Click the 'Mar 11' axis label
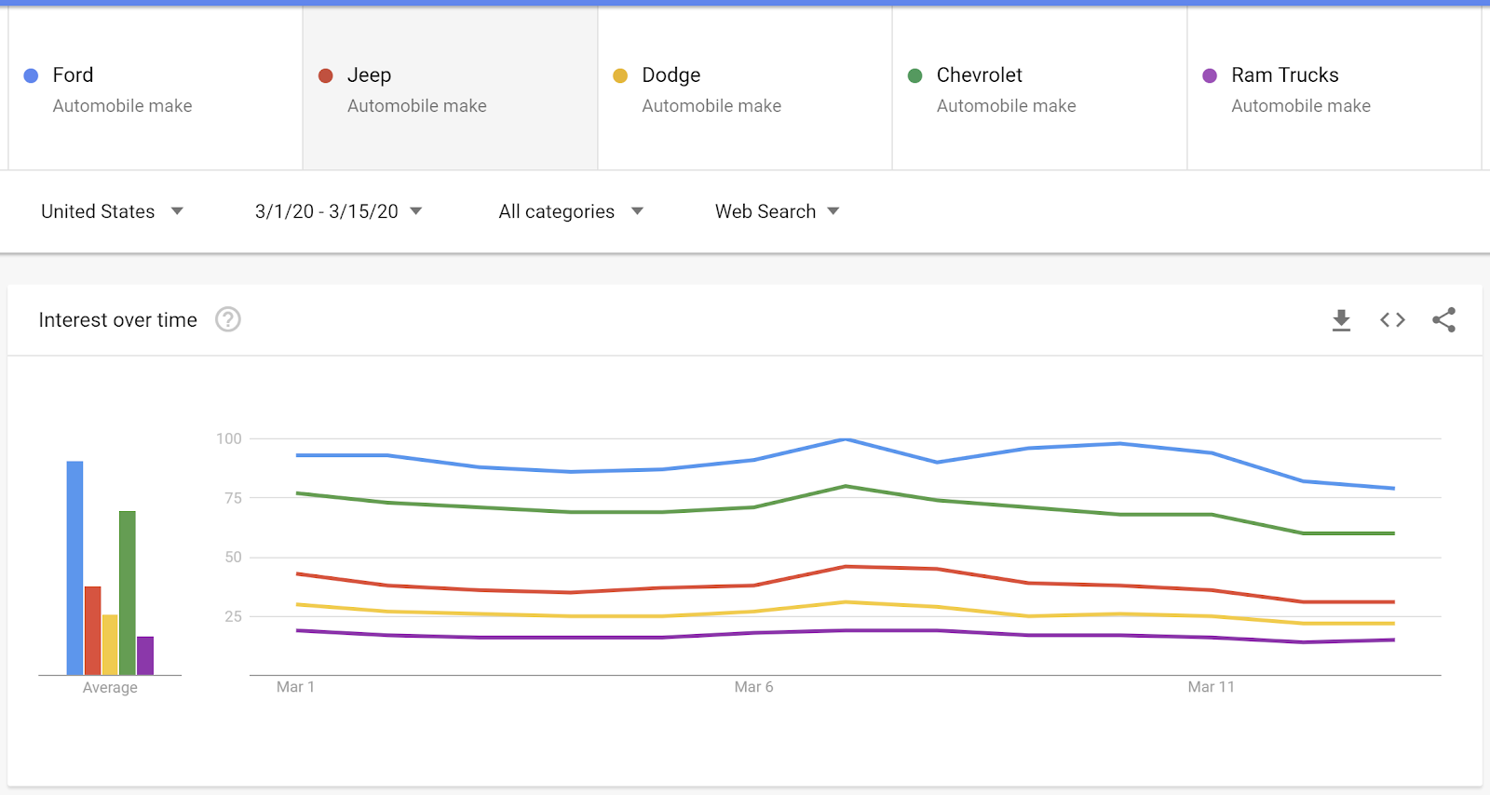 click(1211, 687)
